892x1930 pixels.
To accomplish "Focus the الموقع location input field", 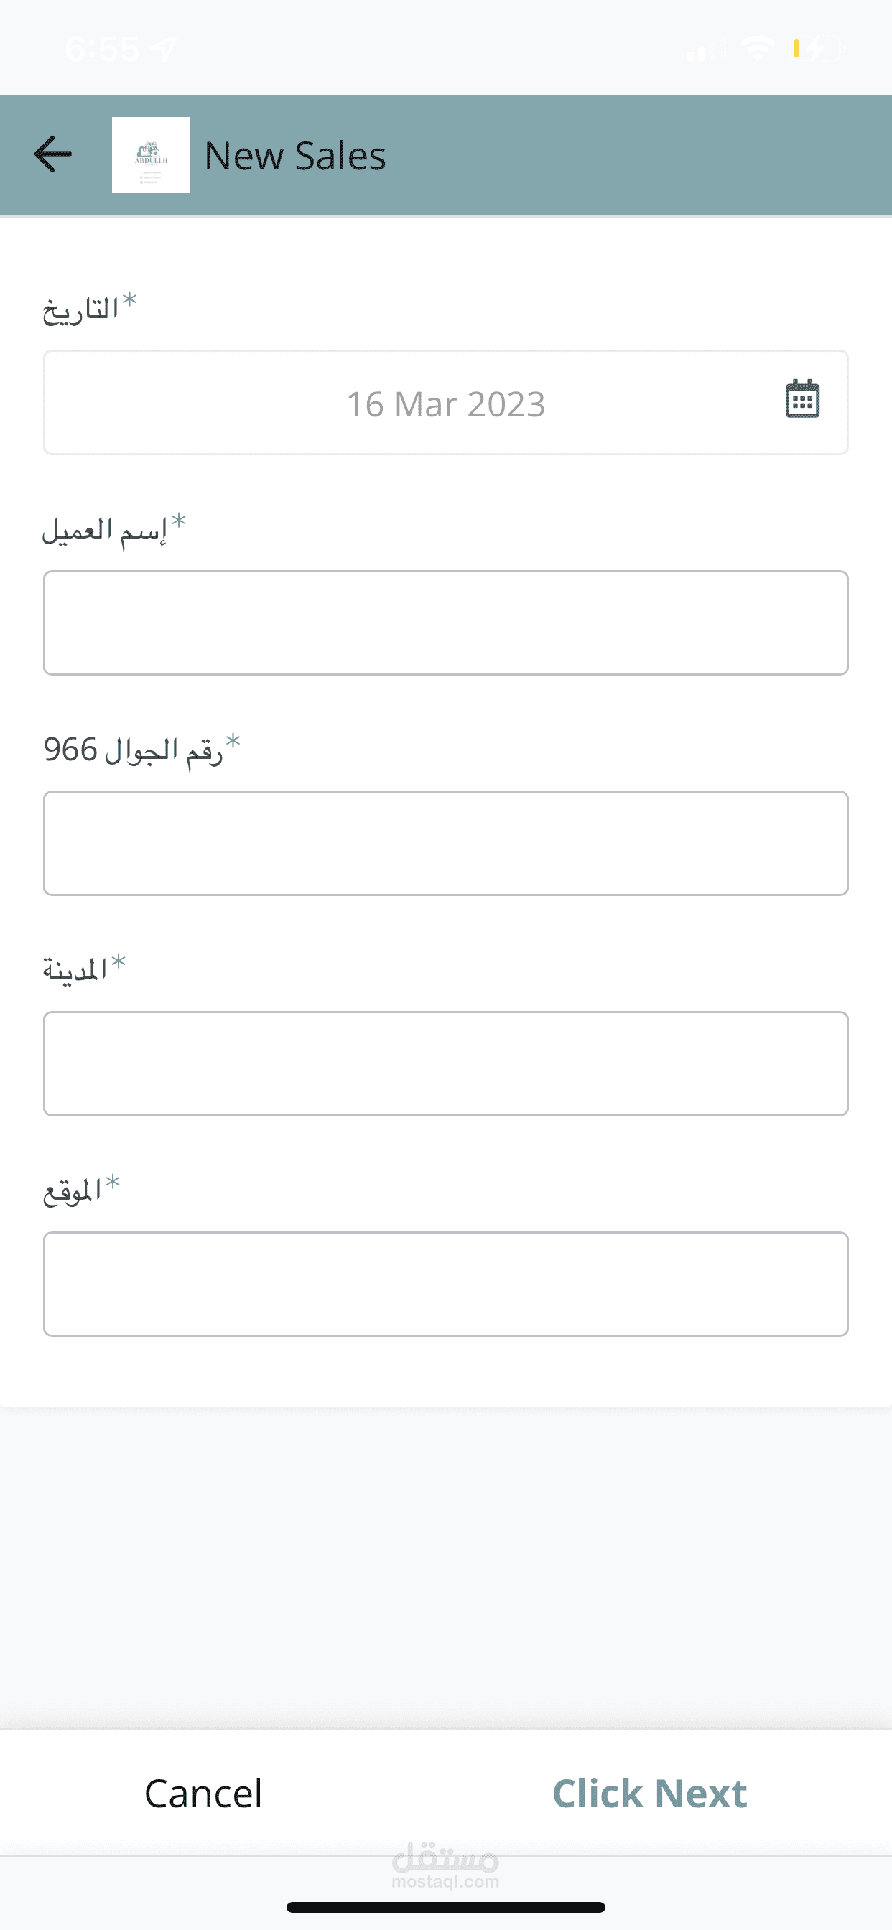I will (445, 1283).
